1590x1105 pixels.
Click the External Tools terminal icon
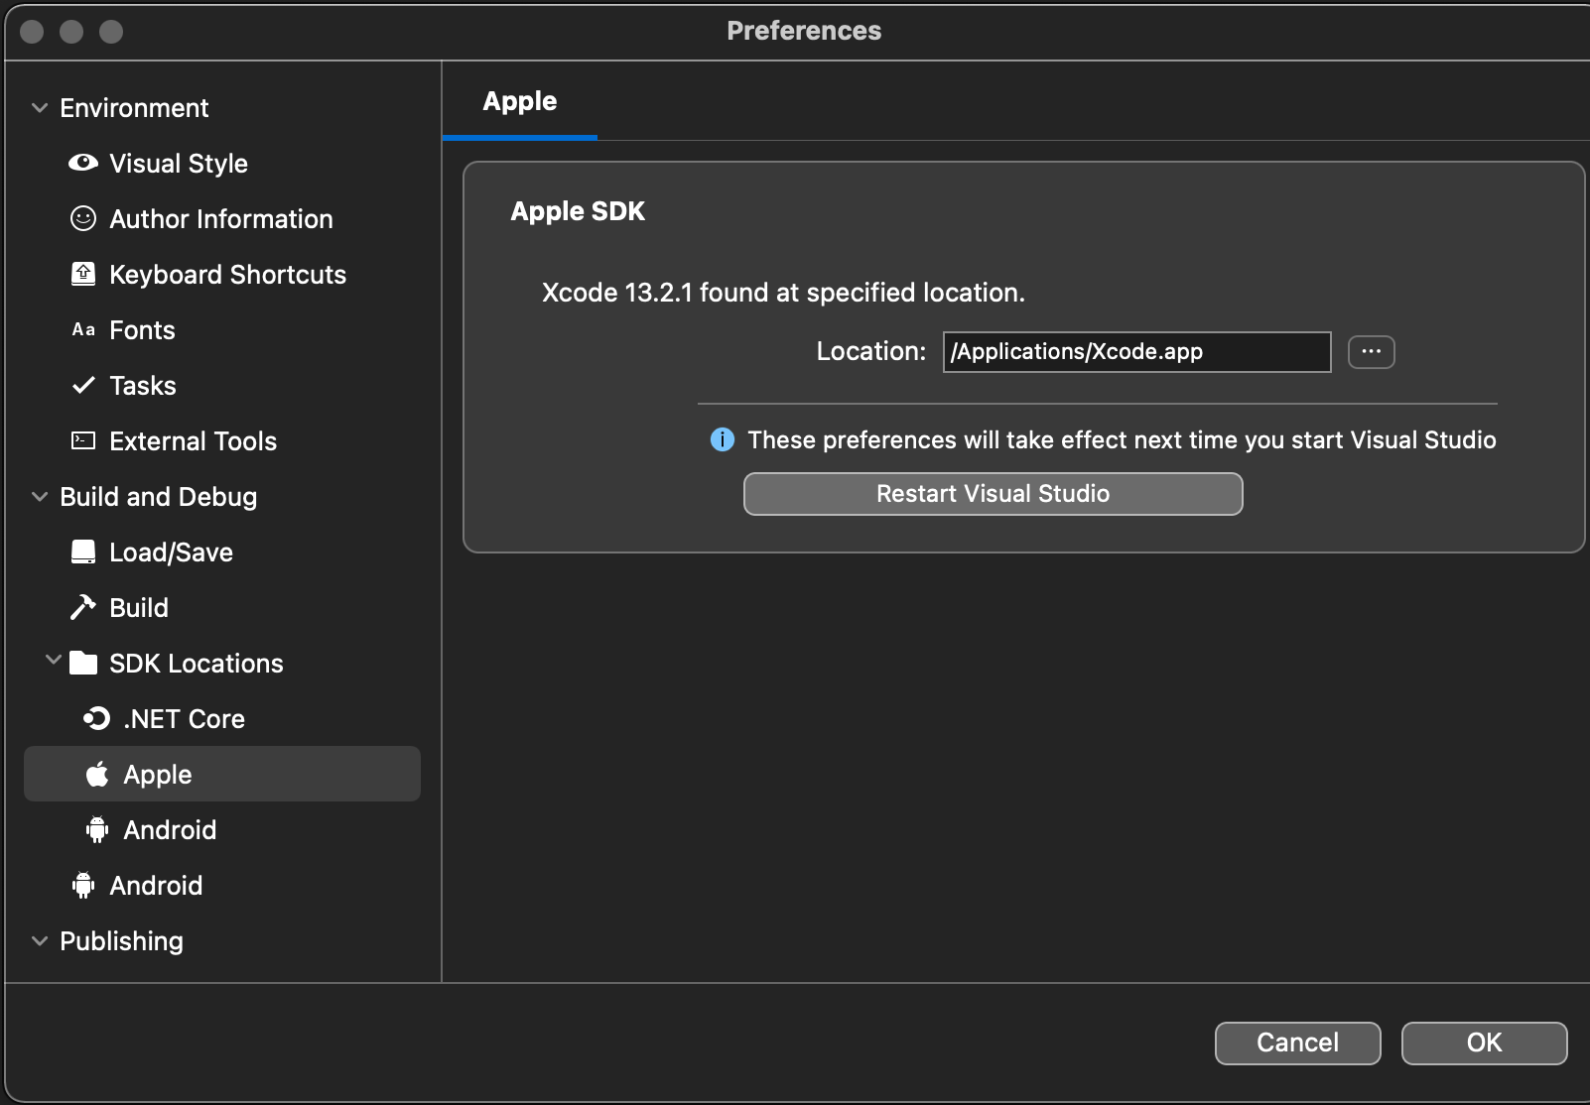point(83,440)
